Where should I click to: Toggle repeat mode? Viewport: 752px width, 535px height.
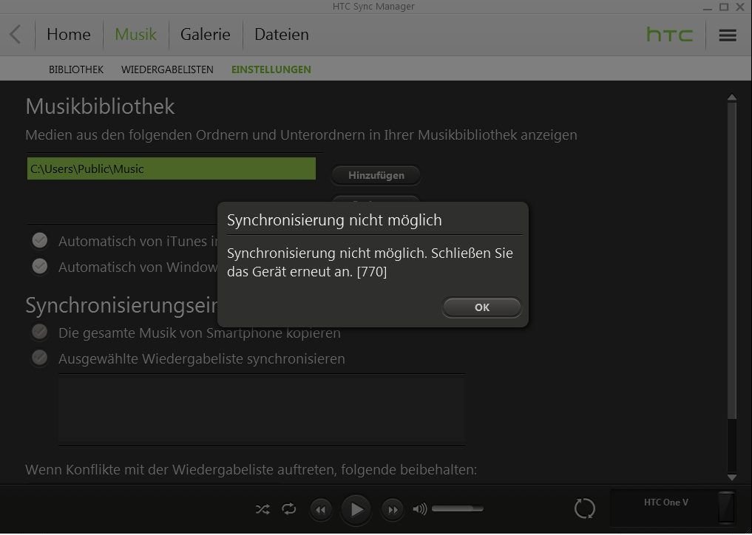(x=288, y=509)
